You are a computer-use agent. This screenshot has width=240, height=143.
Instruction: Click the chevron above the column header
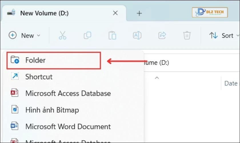tap(157, 78)
